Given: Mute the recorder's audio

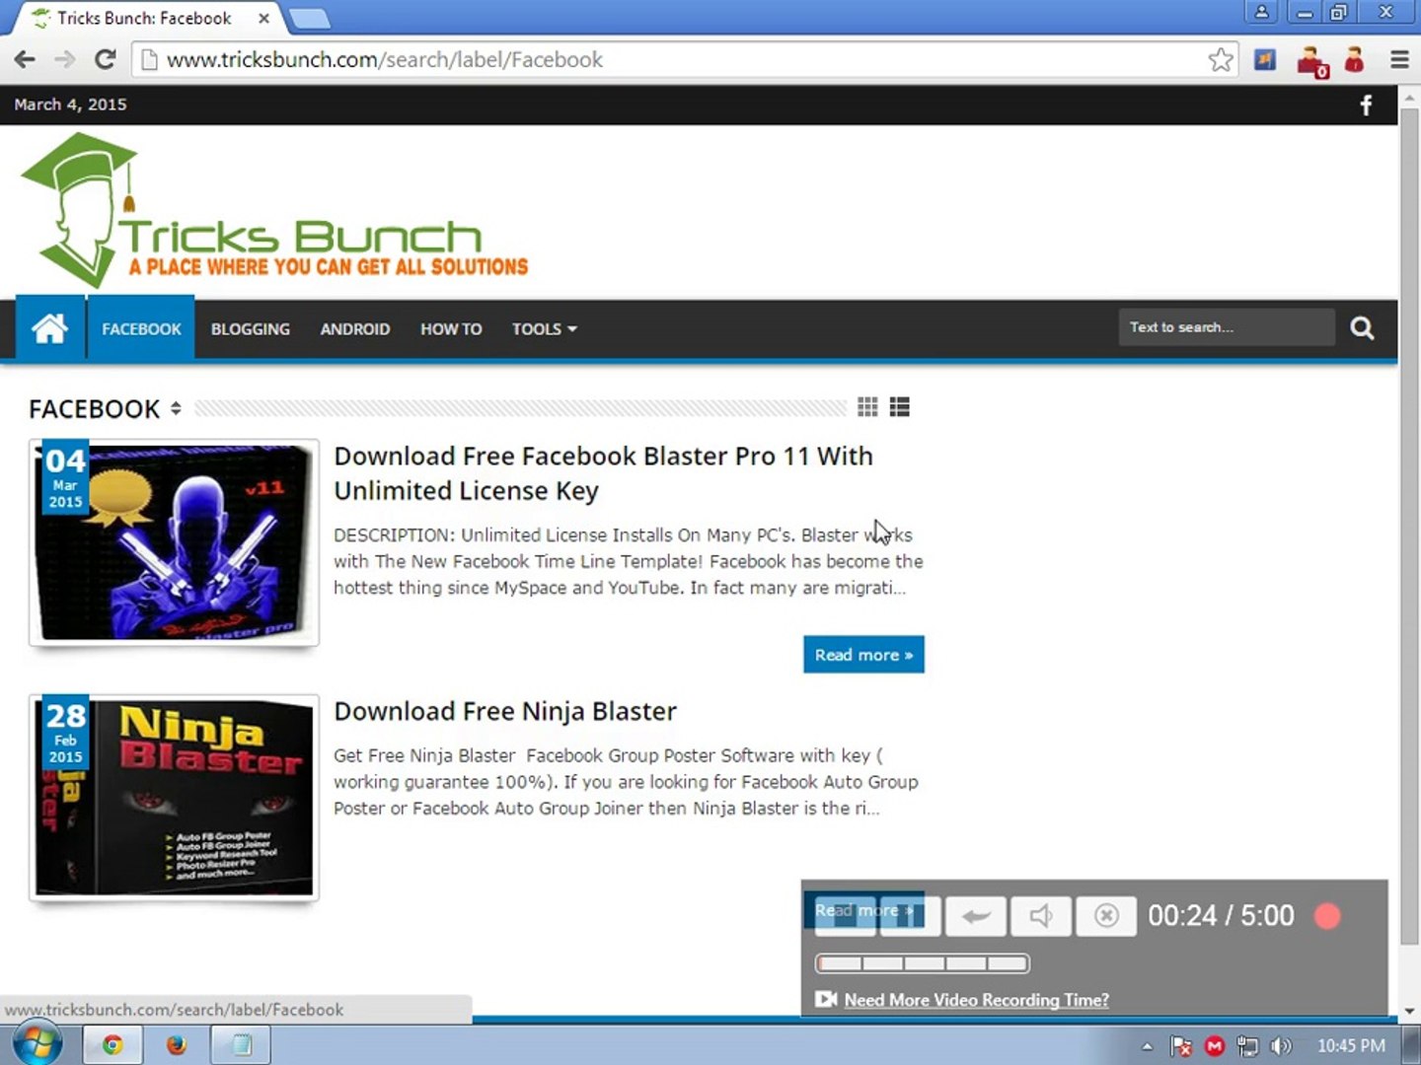Looking at the screenshot, I should click(x=1041, y=916).
